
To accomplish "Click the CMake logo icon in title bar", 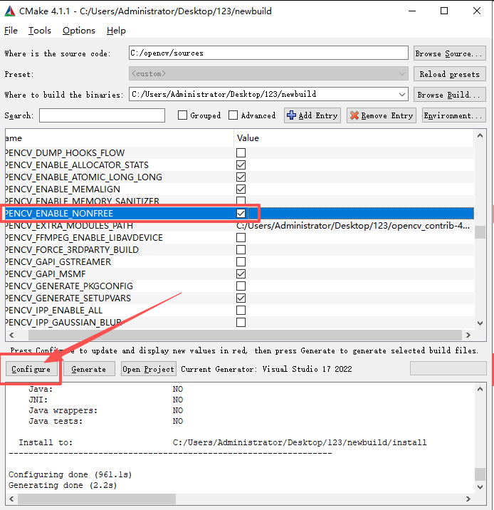I will pyautogui.click(x=10, y=11).
